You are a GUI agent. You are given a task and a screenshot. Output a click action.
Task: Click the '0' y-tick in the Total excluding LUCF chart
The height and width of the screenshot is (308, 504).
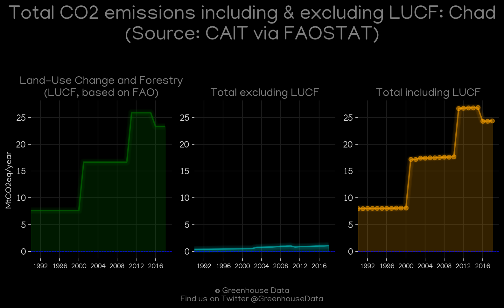(187, 252)
